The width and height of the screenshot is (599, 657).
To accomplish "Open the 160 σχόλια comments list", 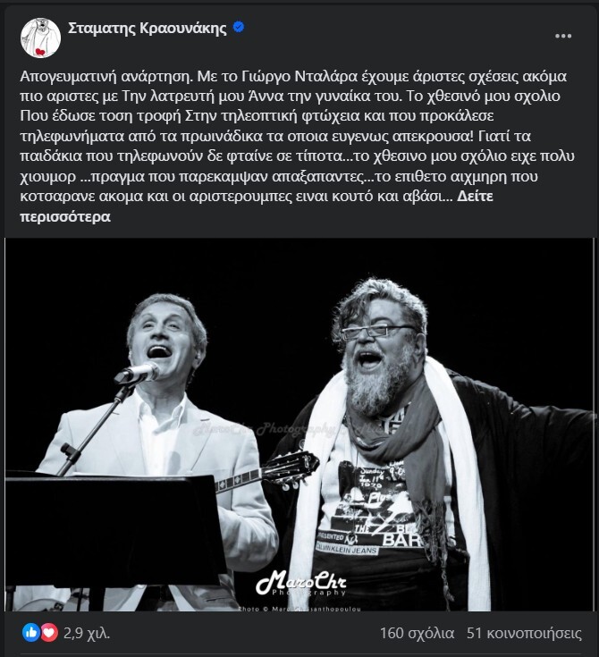I will (x=417, y=633).
